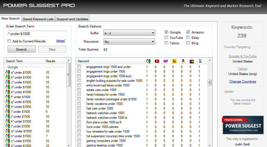Check keyword food under 1500 calories

(x=79, y=126)
